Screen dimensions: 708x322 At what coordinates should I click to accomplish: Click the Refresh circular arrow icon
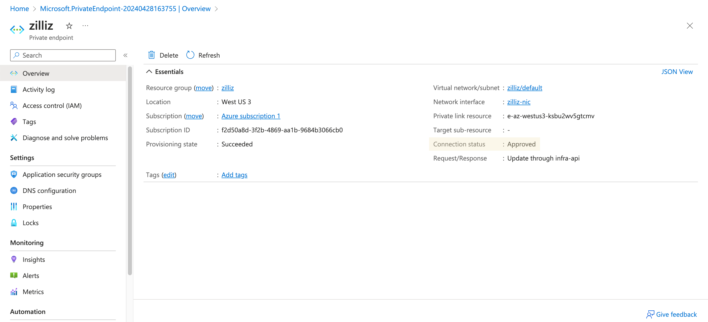tap(190, 55)
